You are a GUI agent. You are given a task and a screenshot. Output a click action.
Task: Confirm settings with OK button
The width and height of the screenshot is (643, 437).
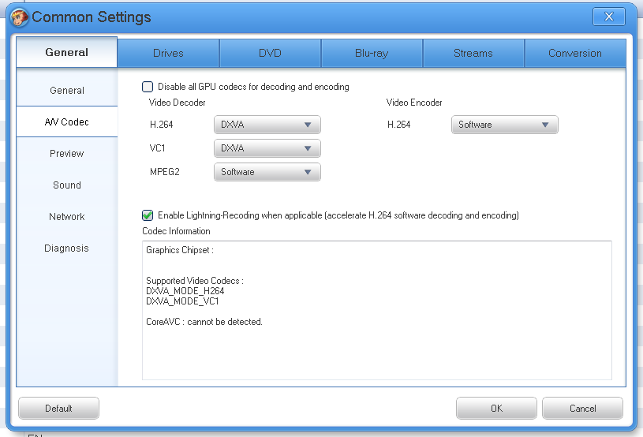coord(496,409)
